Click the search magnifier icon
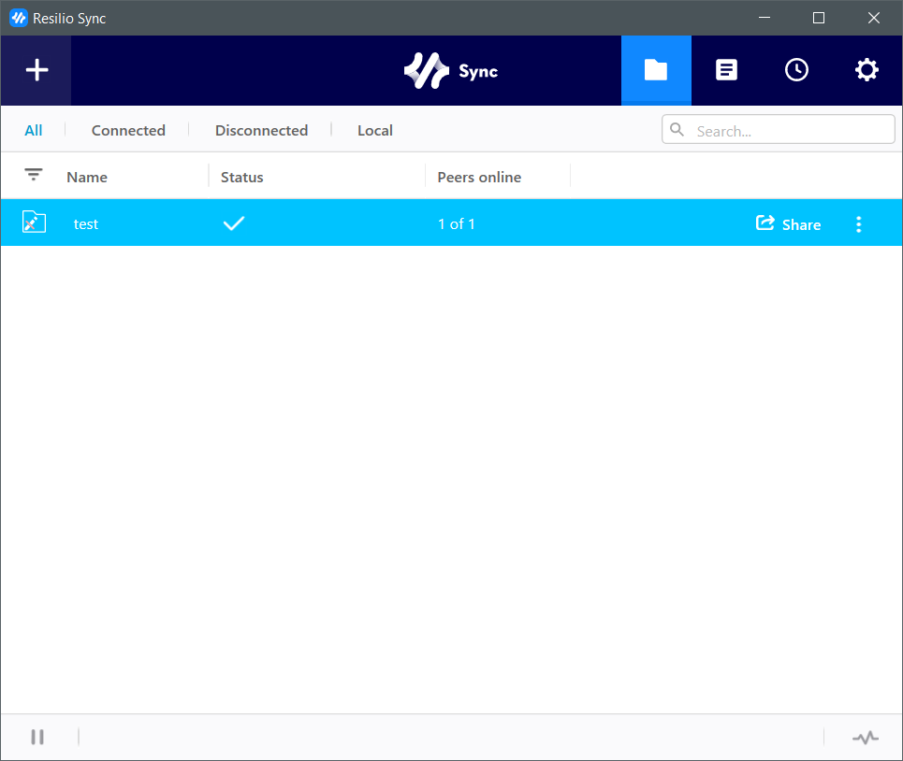This screenshot has width=903, height=761. [x=677, y=129]
